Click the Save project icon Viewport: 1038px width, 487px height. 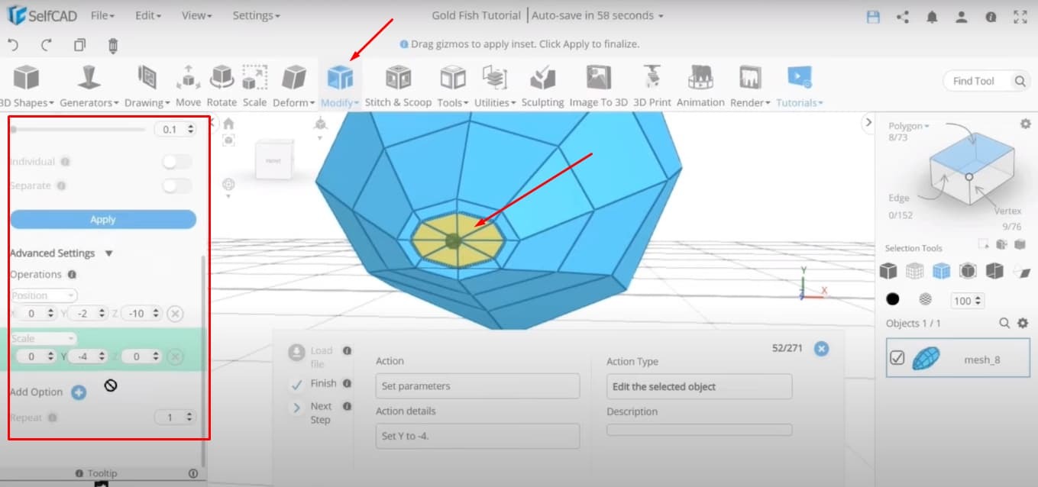[872, 16]
